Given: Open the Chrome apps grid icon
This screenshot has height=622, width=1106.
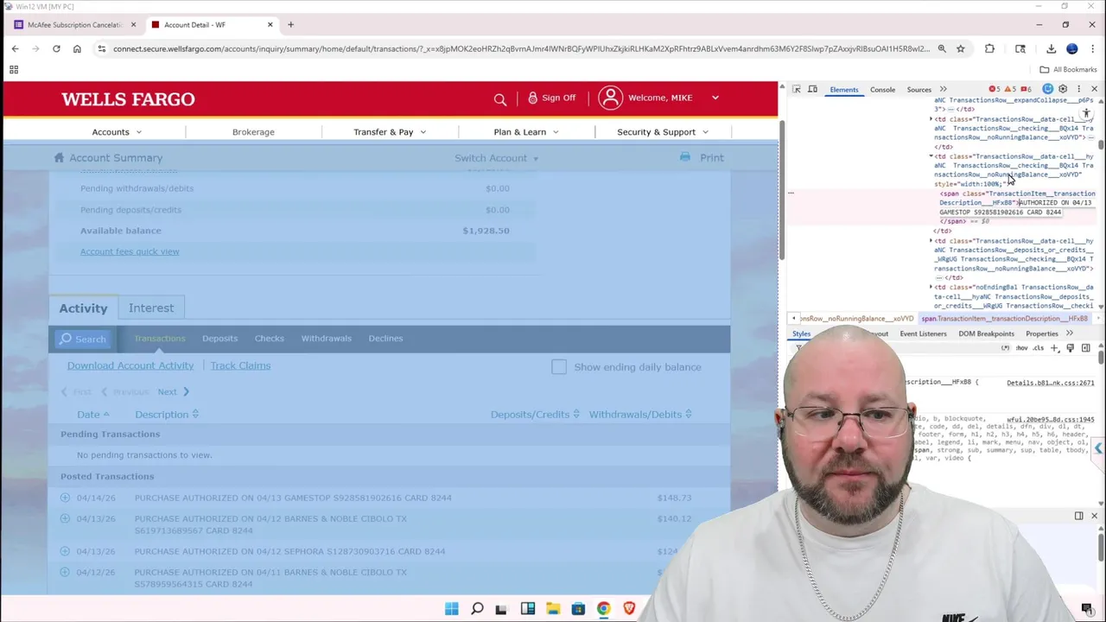Looking at the screenshot, I should [x=14, y=70].
